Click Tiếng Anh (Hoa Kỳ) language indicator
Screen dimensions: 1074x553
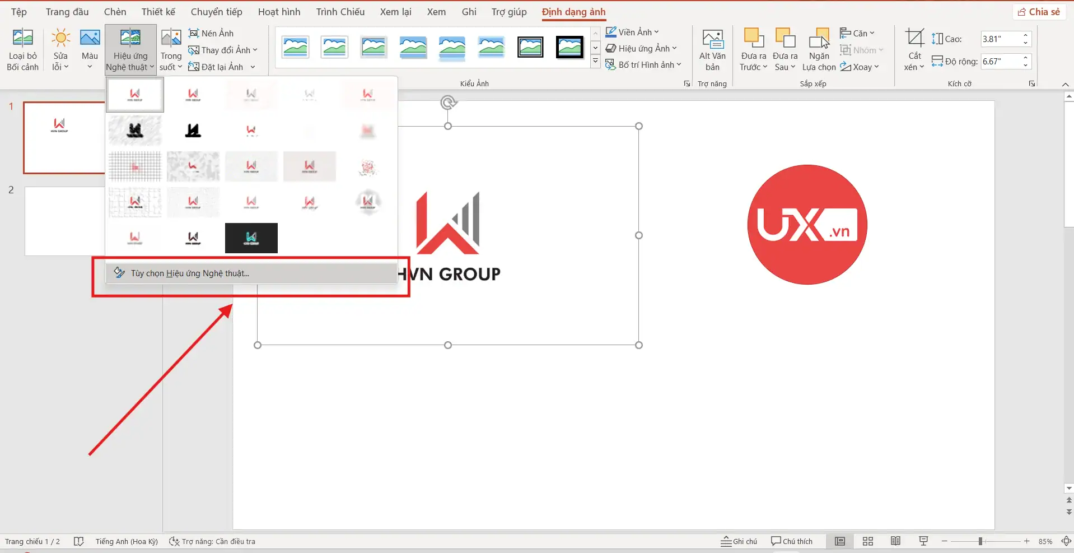coord(127,541)
